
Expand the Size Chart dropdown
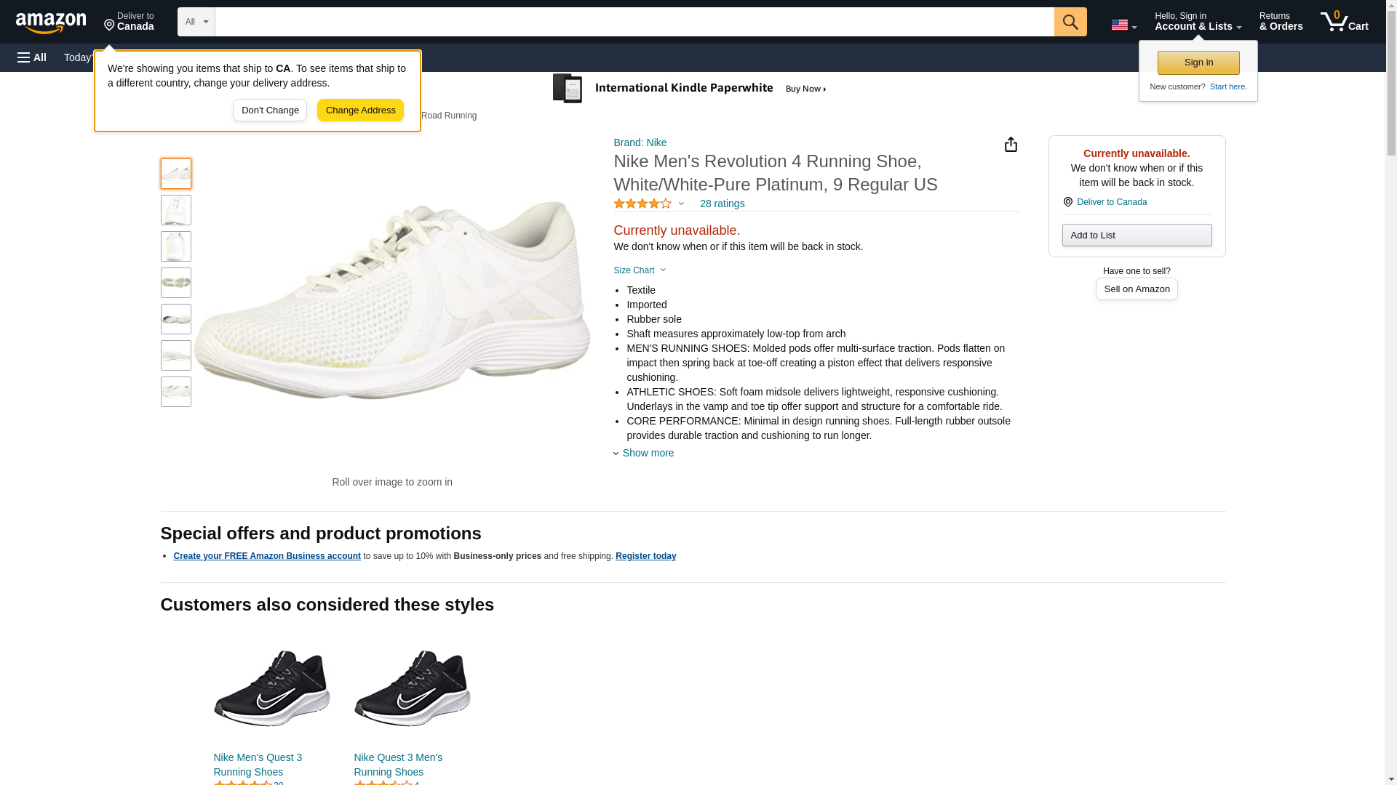click(640, 270)
